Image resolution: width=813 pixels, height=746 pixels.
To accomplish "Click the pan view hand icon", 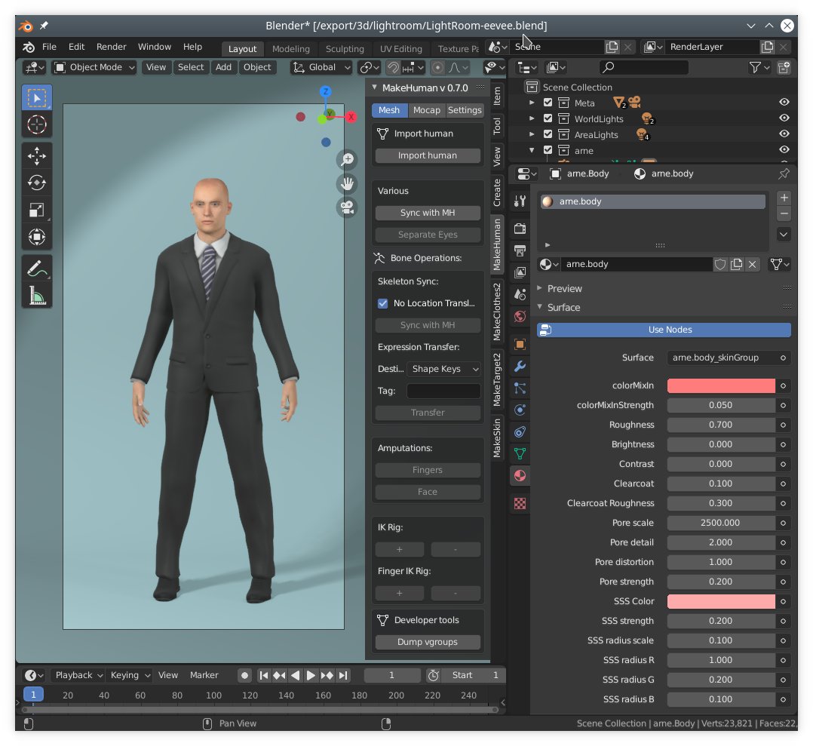I will [347, 183].
